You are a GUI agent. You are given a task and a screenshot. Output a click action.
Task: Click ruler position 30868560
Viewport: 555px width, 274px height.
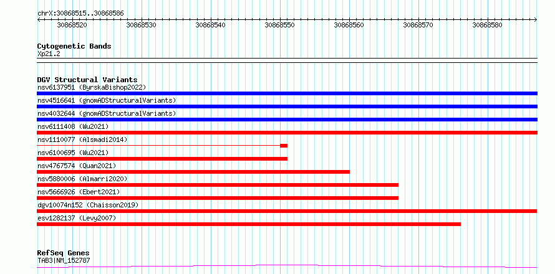(x=349, y=26)
